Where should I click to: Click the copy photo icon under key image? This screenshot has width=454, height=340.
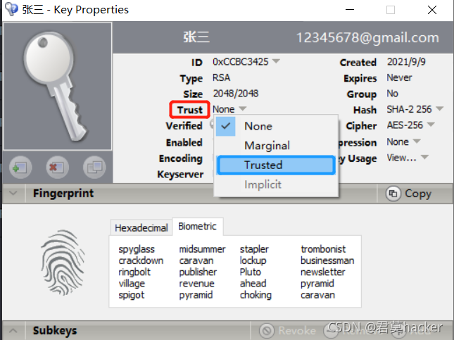(94, 167)
